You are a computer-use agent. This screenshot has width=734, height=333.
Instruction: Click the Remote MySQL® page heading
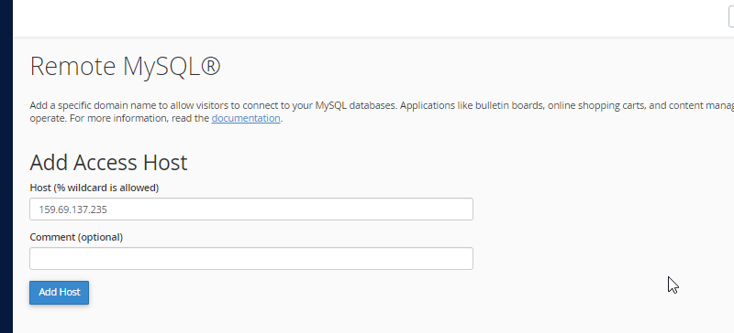tap(125, 66)
